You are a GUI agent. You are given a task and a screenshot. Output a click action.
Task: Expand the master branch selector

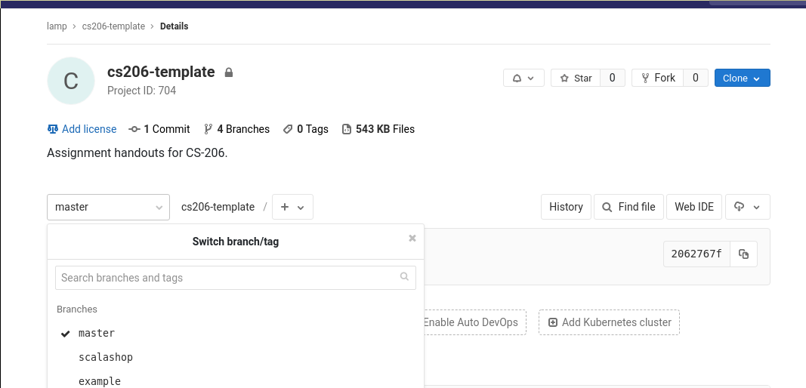coord(108,207)
